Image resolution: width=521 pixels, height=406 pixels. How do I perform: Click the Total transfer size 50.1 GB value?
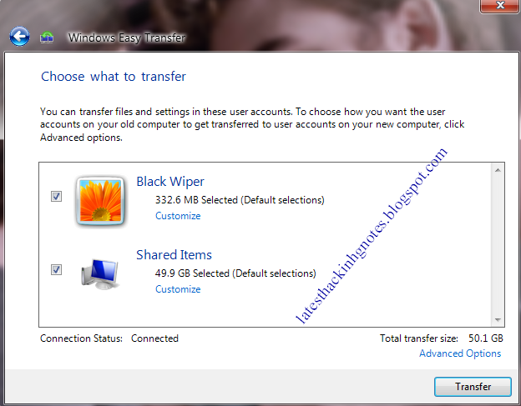[485, 338]
